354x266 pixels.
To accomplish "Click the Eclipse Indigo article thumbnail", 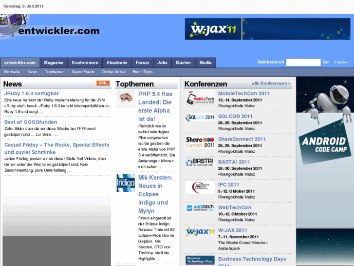I will [x=126, y=183].
